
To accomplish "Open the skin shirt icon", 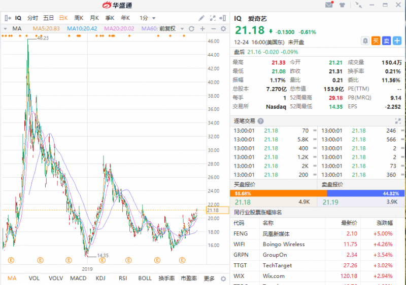I will [342, 5].
